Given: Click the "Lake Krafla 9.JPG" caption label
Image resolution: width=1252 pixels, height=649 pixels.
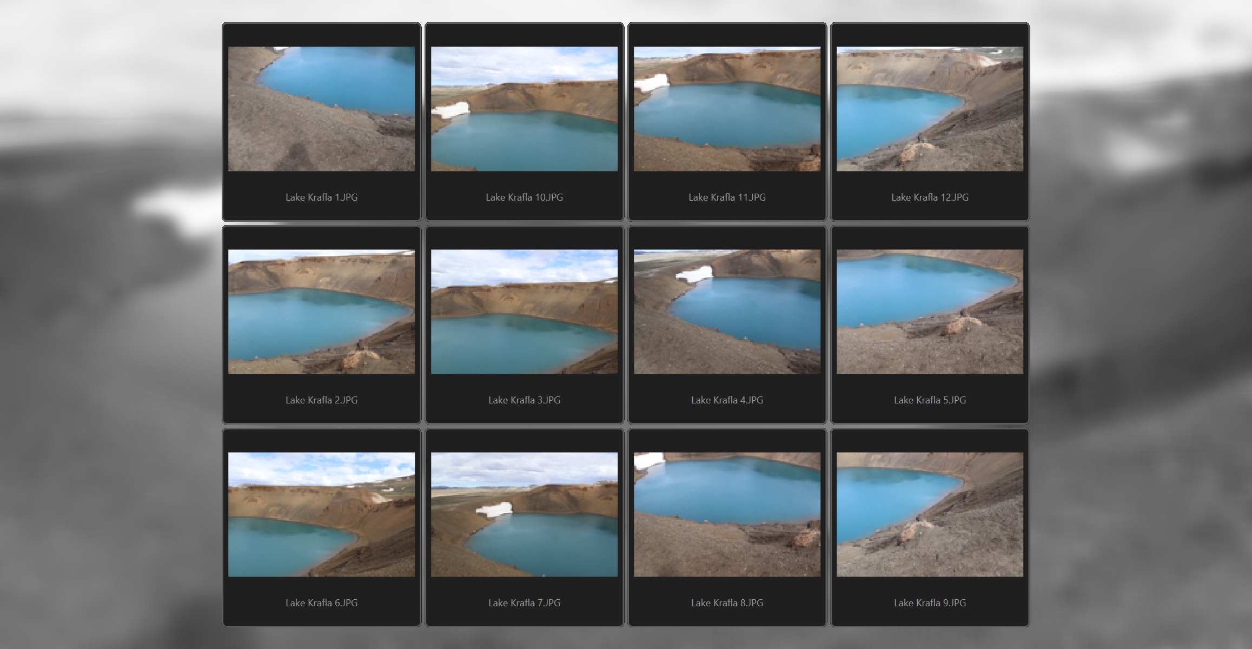Looking at the screenshot, I should point(930,603).
